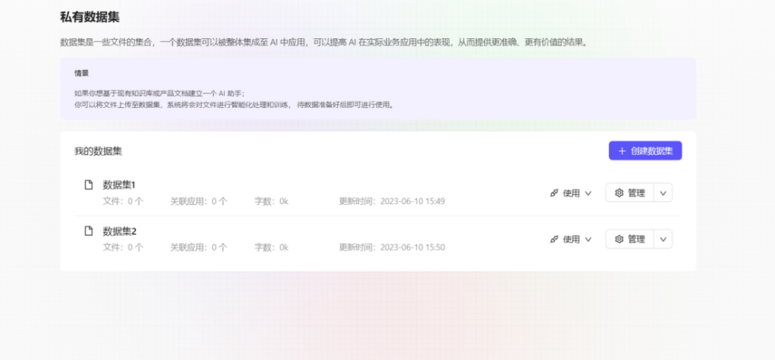775x360 pixels.
Task: Click the gear icon in the 数据集2 row
Action: coord(618,239)
